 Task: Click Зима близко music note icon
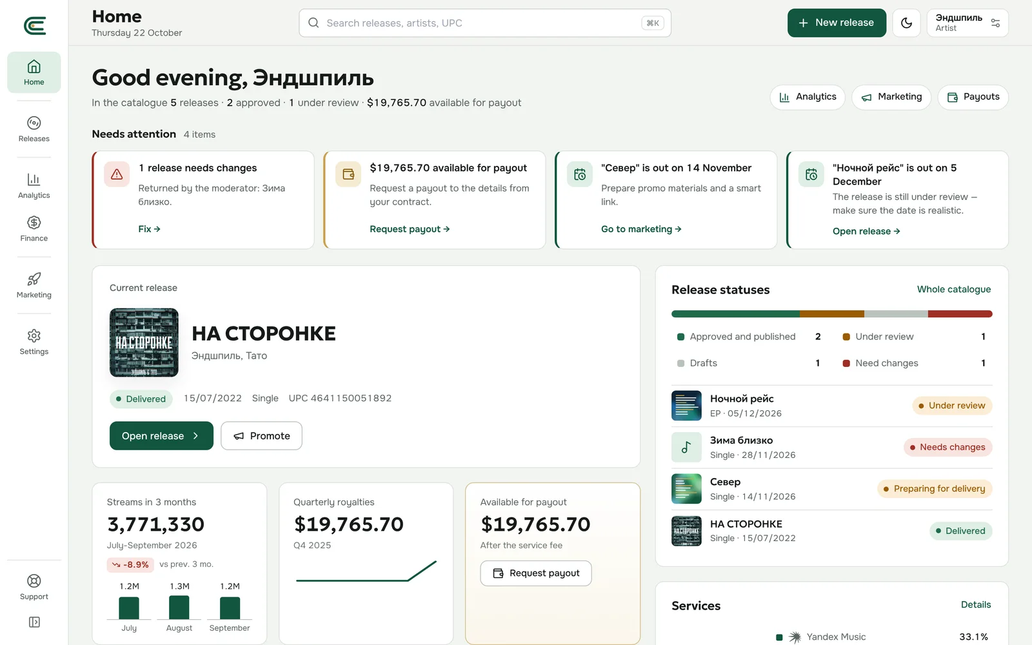point(686,448)
